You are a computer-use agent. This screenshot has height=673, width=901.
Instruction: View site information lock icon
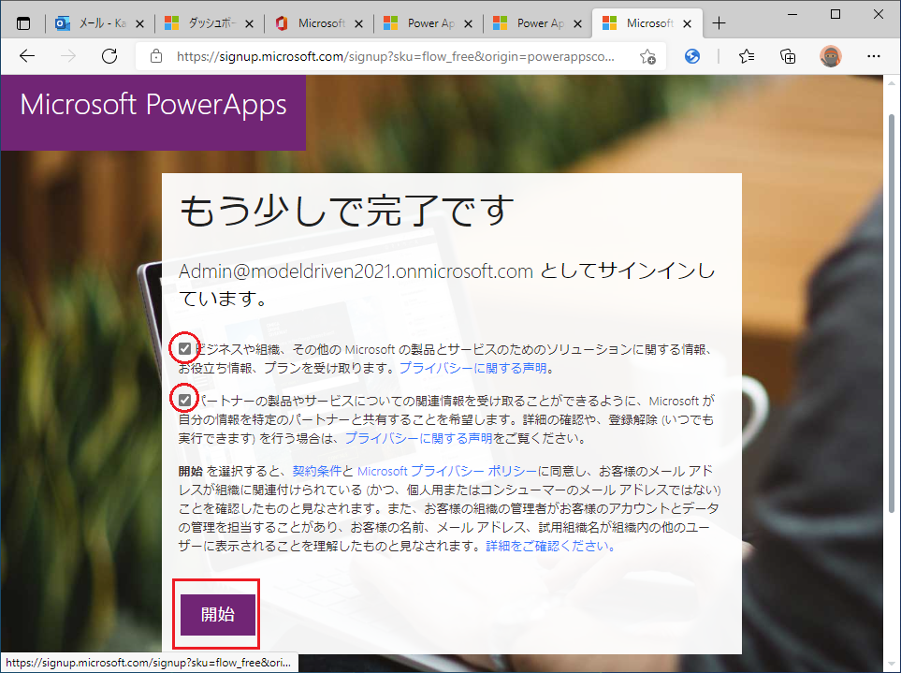(x=155, y=56)
